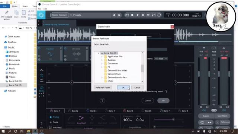Choose Analog EQ mode

(54, 117)
